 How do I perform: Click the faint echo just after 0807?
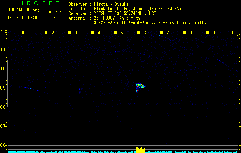169,88
